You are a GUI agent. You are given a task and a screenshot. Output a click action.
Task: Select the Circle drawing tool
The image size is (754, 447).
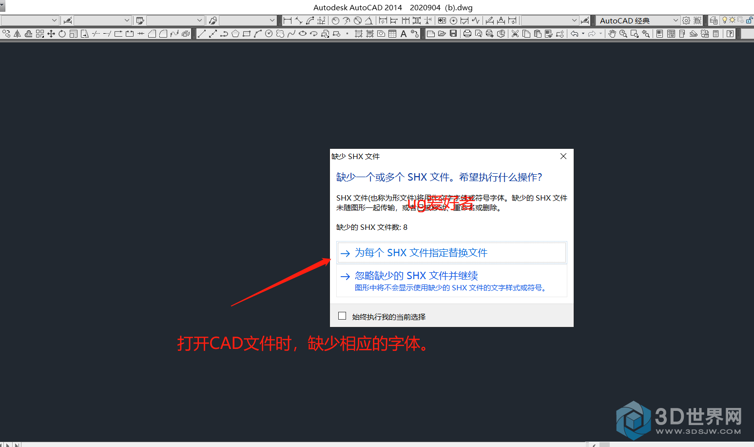coord(269,34)
